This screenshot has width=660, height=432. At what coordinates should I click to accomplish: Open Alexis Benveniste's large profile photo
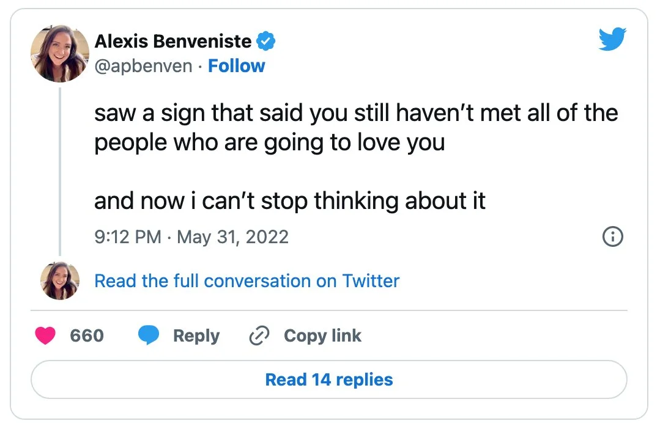(x=59, y=53)
